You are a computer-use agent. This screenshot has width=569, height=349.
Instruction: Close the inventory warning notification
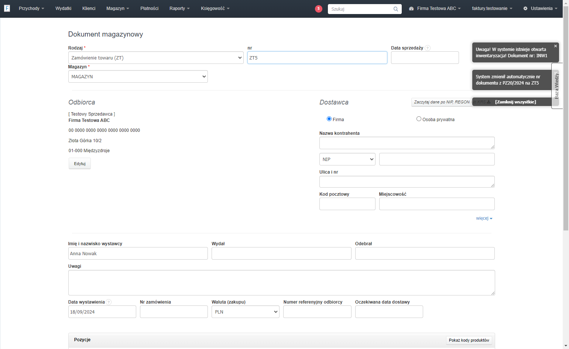coord(555,46)
